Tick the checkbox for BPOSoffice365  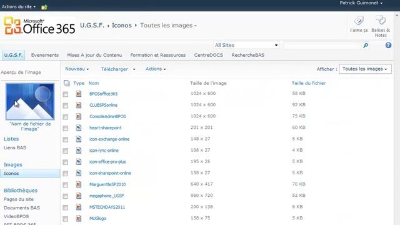tap(66, 94)
